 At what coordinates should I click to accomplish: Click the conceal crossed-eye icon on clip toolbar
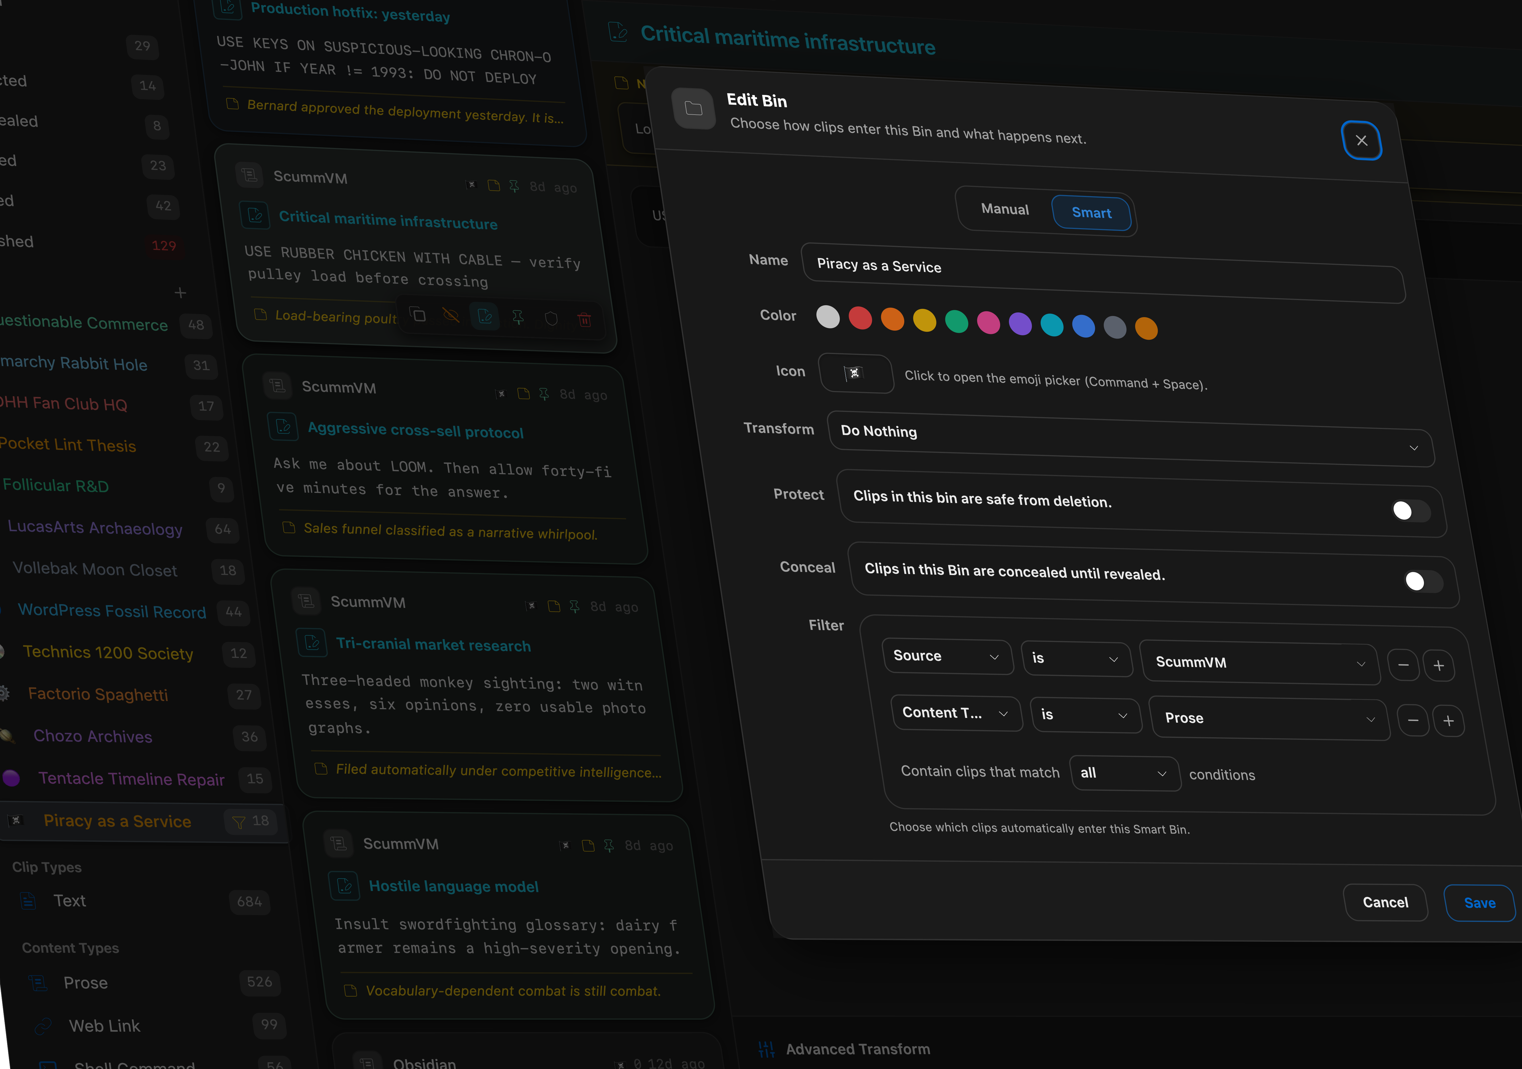click(x=451, y=315)
